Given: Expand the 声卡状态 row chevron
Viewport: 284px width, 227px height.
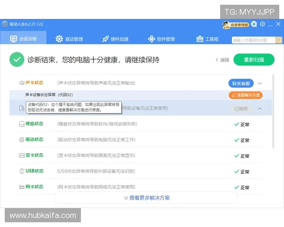Looking at the screenshot, I should [260, 83].
